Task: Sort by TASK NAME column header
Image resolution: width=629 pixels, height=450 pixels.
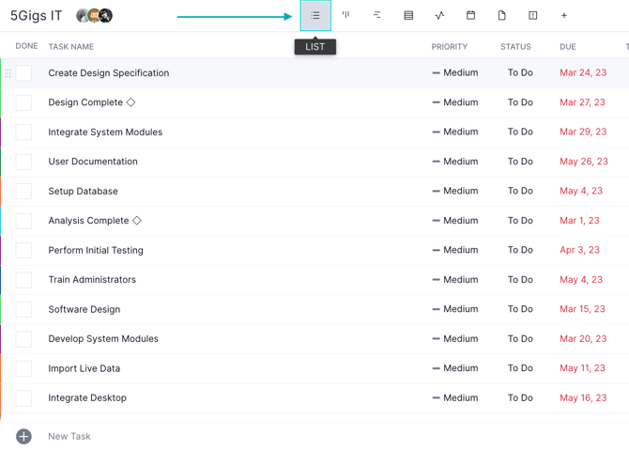Action: pos(71,47)
